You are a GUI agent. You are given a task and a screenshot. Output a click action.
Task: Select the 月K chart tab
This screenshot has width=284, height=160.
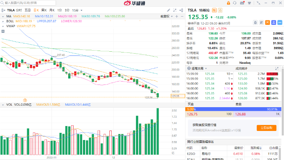tap(52, 10)
